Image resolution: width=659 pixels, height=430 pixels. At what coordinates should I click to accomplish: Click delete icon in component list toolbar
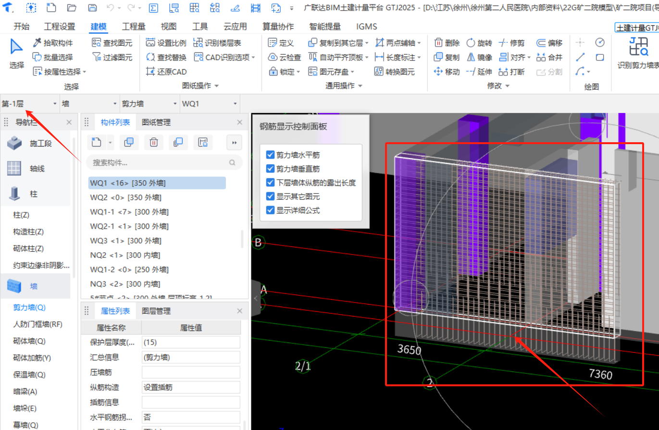[x=154, y=142]
